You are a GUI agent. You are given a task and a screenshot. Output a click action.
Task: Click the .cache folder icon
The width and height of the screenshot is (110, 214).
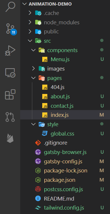pos(38,13)
